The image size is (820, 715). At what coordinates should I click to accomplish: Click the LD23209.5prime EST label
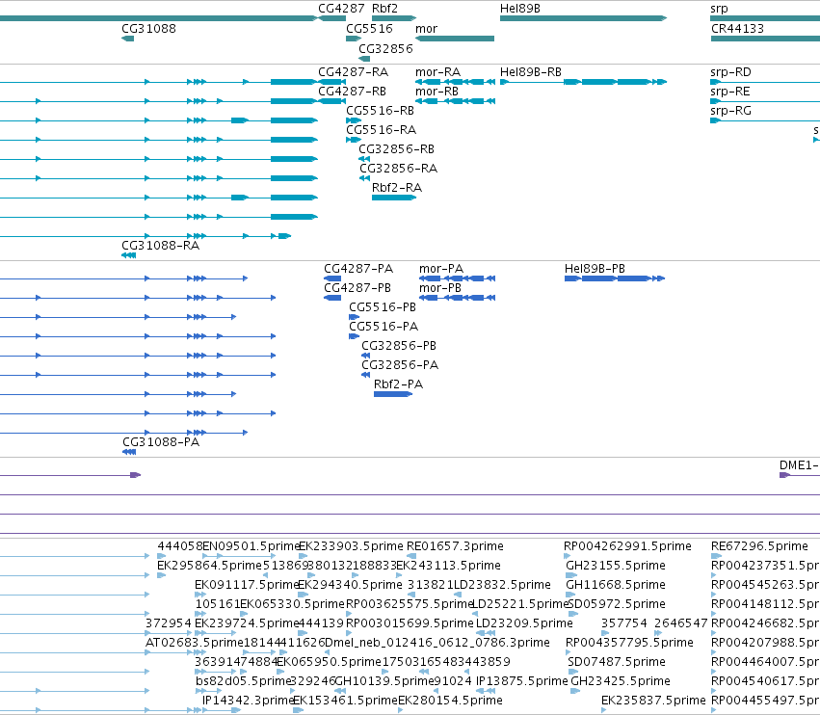click(x=524, y=623)
